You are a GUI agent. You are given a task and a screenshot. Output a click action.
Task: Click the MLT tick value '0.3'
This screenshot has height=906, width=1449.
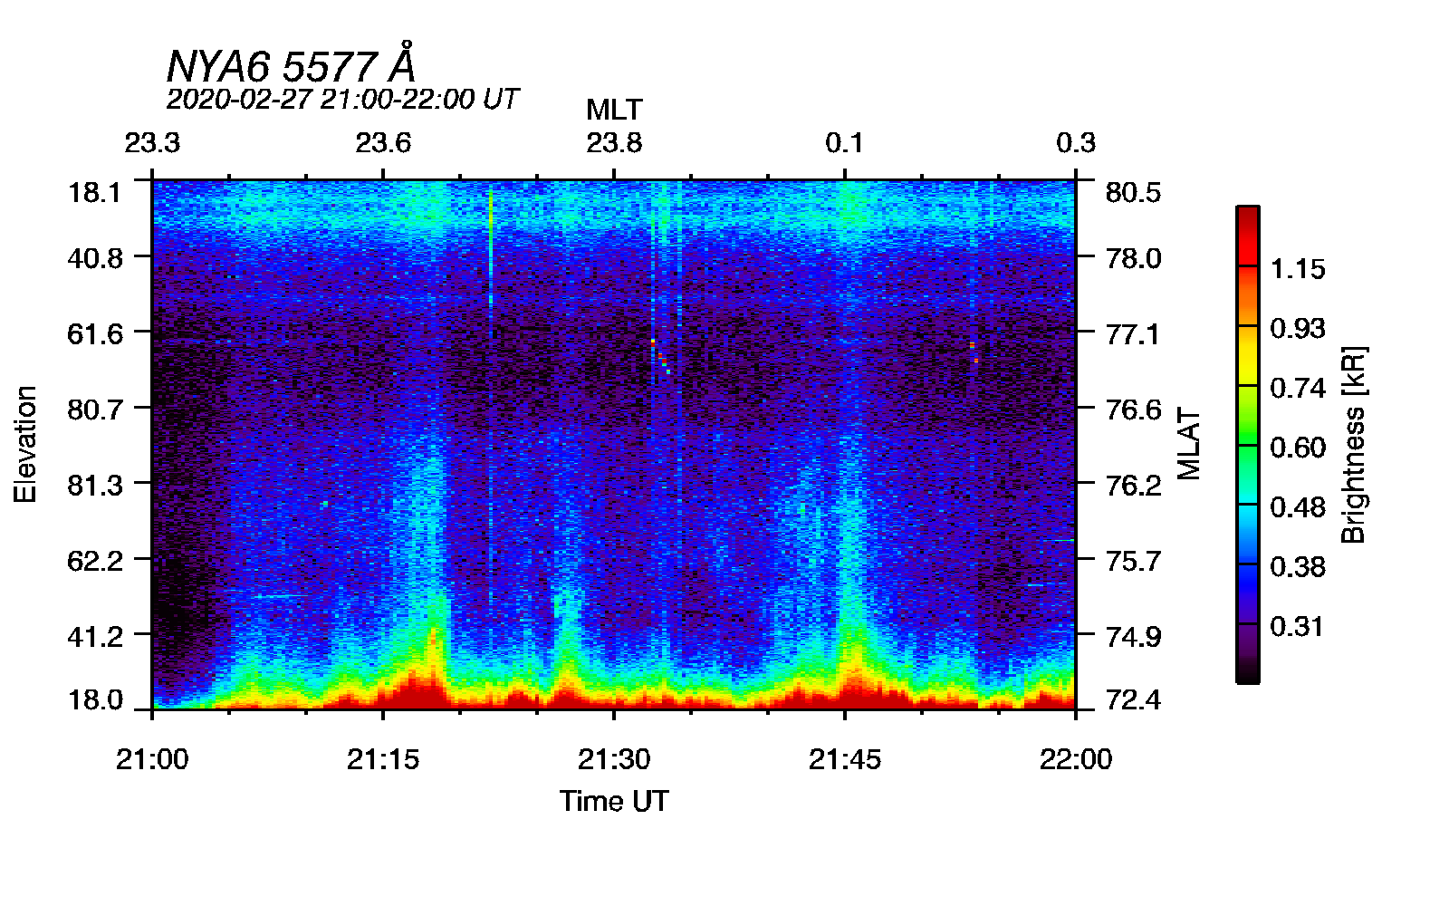(x=1076, y=143)
